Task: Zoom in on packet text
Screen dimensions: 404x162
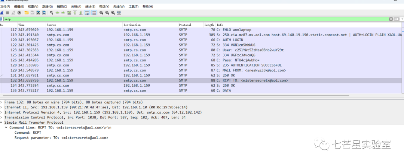Action: tap(101, 13)
